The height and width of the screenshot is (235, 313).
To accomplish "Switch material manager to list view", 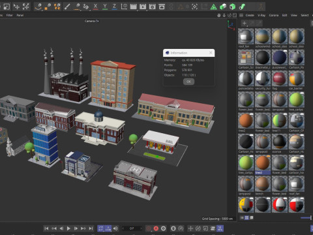I will [x=242, y=217].
